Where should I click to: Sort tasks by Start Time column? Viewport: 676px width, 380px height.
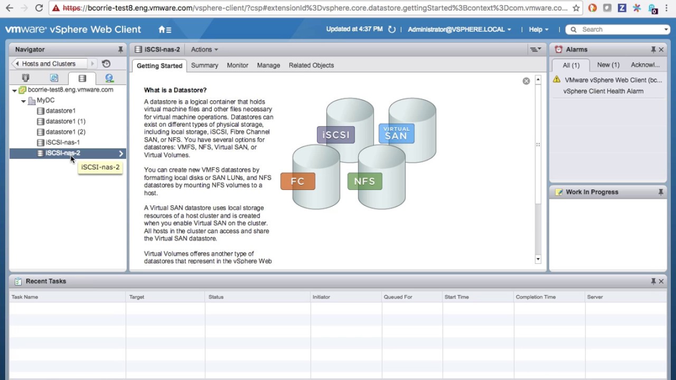click(x=477, y=297)
